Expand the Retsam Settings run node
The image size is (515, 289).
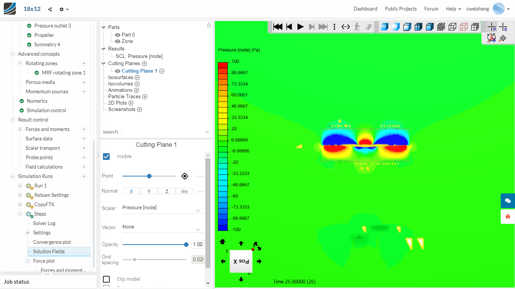coord(20,195)
